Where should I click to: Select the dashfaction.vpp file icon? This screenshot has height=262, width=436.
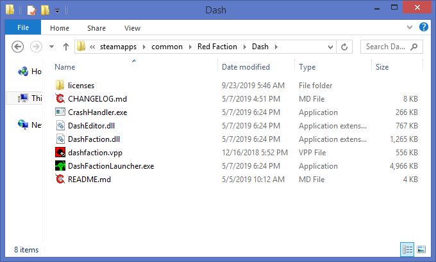(x=60, y=153)
